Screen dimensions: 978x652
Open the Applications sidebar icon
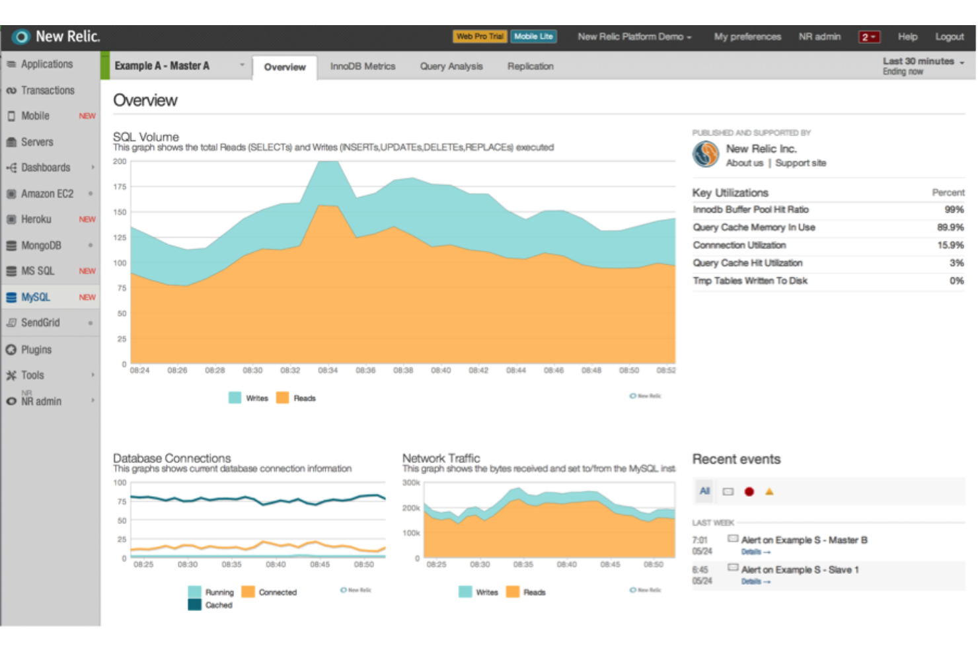pos(11,64)
